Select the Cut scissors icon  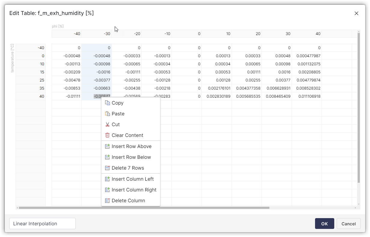pyautogui.click(x=108, y=124)
